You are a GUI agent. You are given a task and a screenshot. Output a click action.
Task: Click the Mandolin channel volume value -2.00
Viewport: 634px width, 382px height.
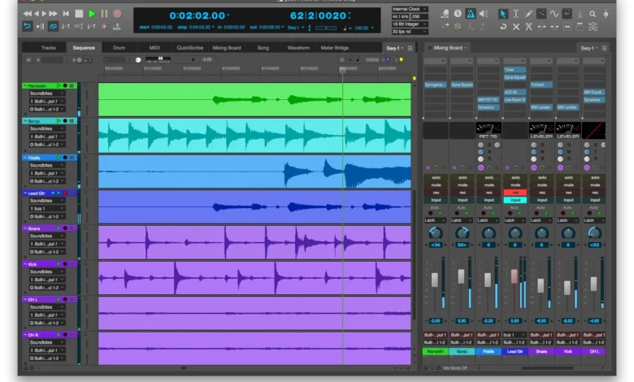(x=436, y=321)
